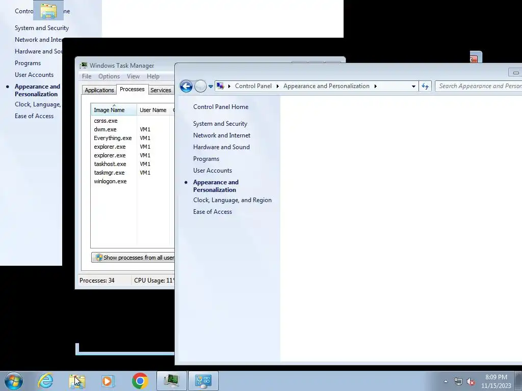522x391 pixels.
Task: Expand arrow after Control Panel breadcrumb
Action: click(x=278, y=86)
